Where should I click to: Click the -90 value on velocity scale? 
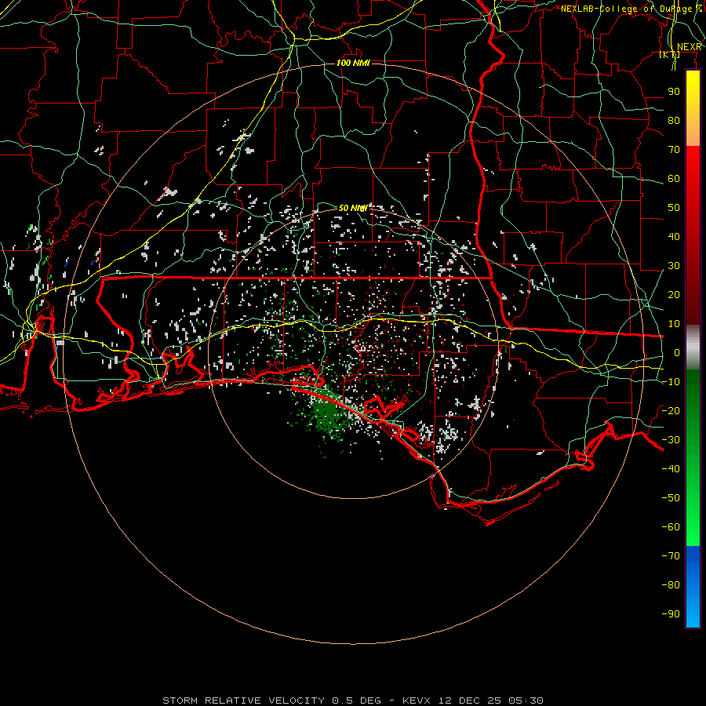pos(671,614)
